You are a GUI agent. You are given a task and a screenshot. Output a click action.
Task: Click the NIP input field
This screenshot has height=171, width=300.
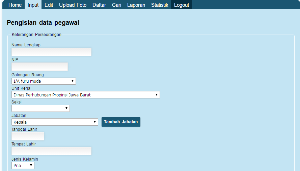pyautogui.click(x=39, y=67)
